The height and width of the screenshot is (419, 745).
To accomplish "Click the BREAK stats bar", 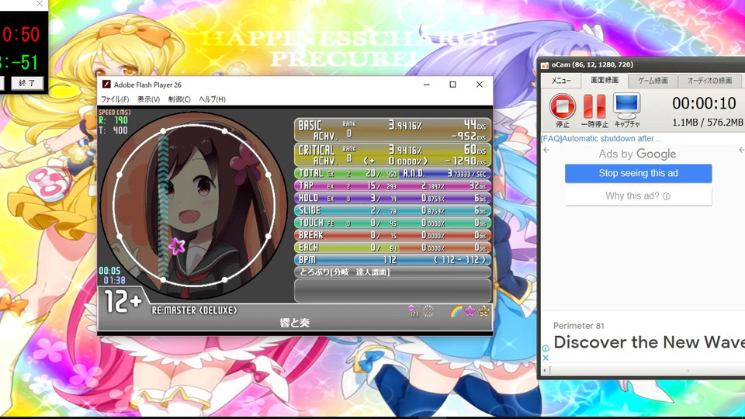I will tap(393, 235).
